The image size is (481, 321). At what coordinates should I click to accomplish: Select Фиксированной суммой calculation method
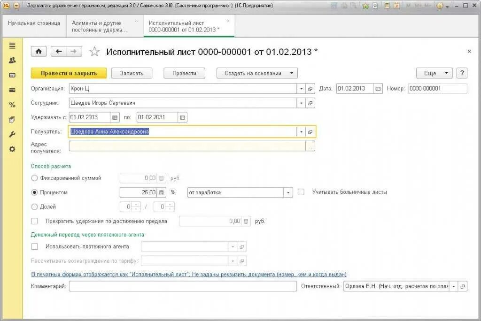34,178
